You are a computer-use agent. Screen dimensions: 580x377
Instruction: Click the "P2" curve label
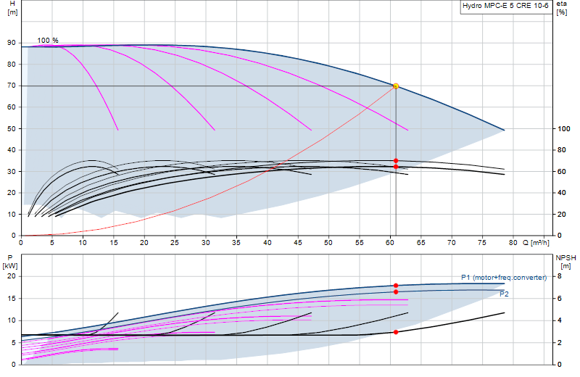(x=504, y=294)
